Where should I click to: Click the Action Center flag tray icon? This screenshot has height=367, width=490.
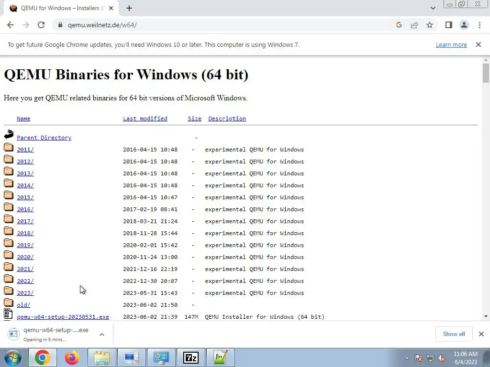[418, 358]
